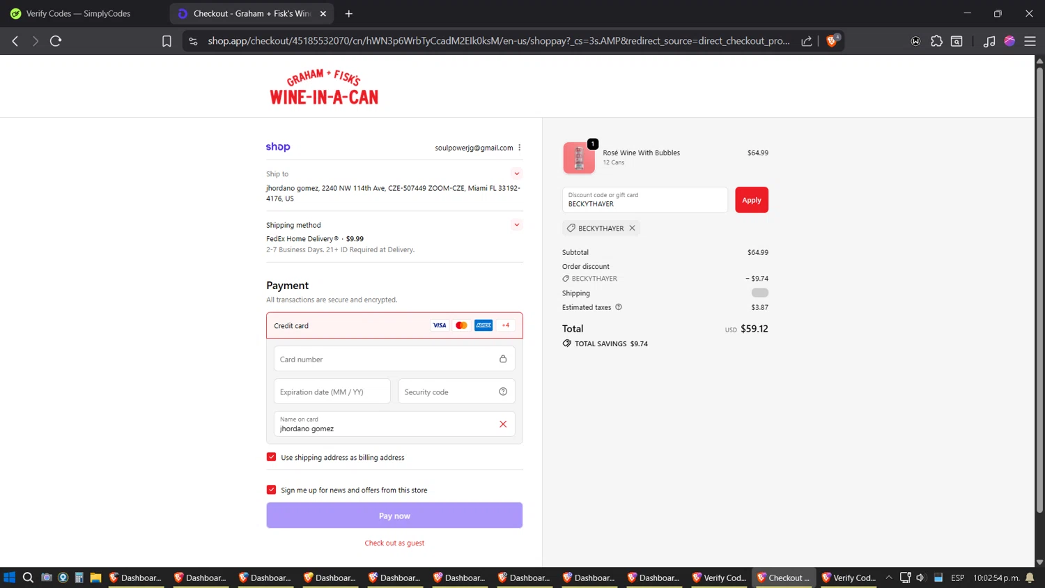Click the discount code input field
The image size is (1045, 588).
tap(645, 200)
